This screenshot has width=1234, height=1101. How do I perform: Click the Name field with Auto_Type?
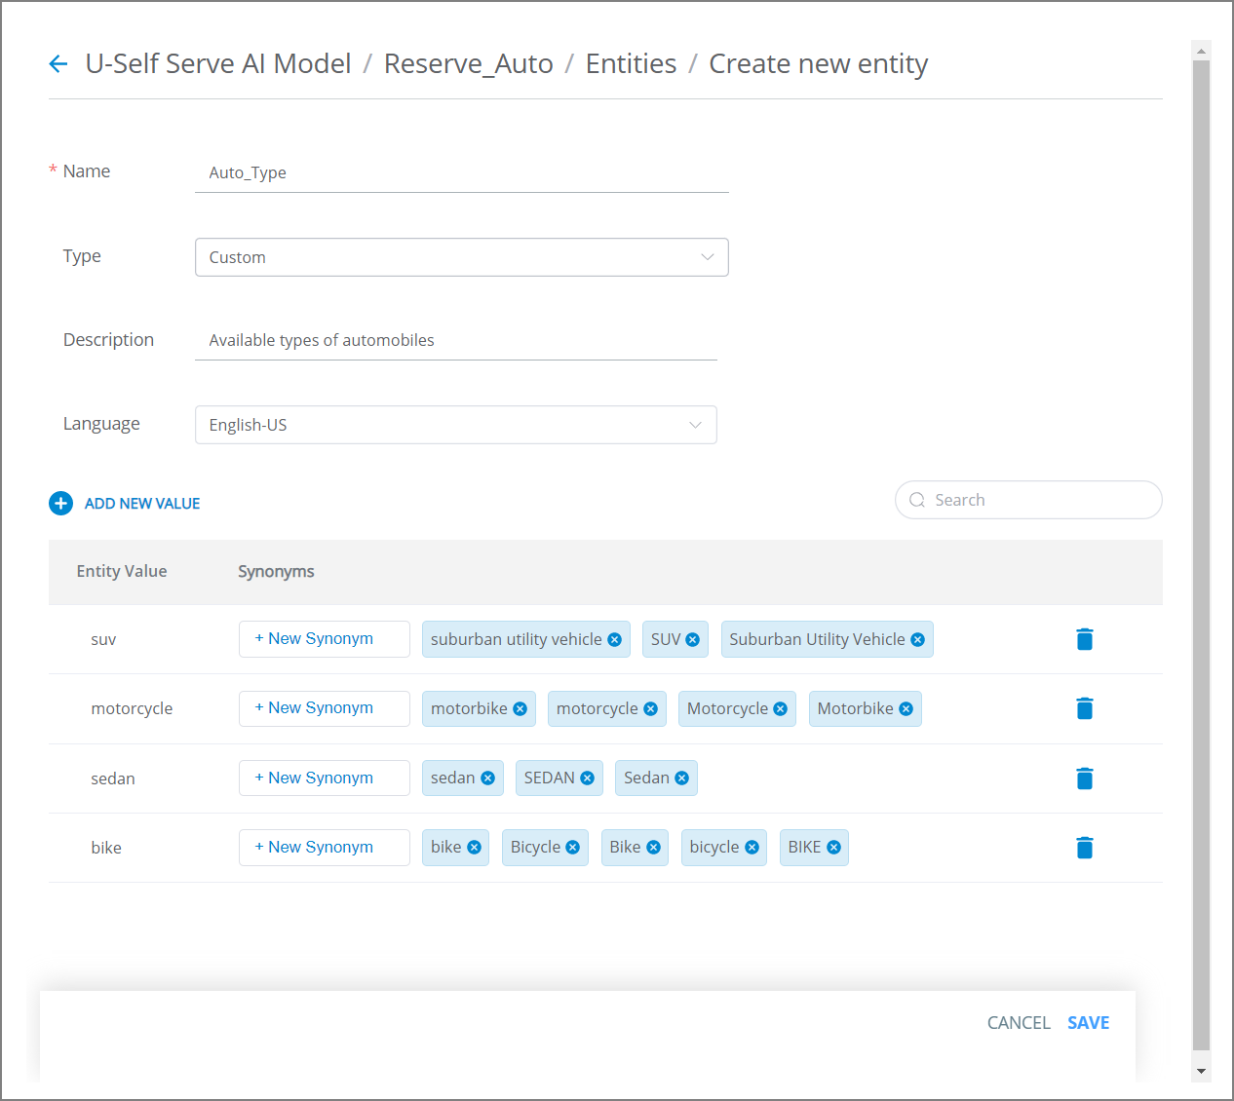click(x=462, y=173)
